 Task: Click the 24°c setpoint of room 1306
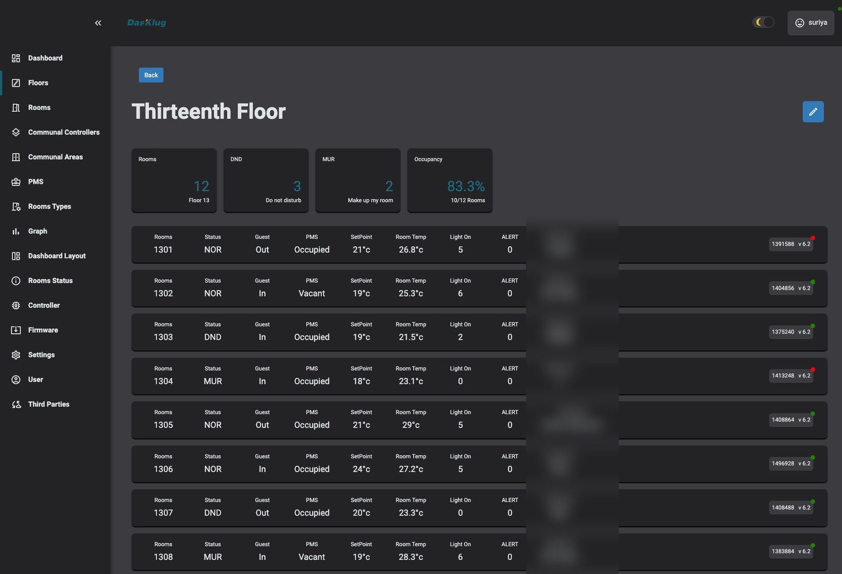click(x=362, y=469)
